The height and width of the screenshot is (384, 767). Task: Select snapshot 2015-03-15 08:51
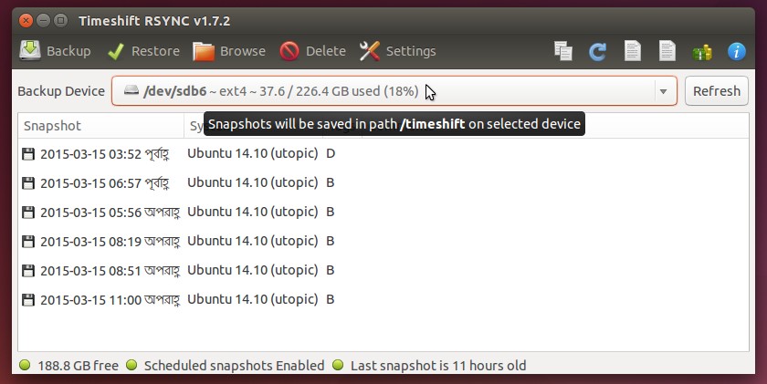[383, 271]
